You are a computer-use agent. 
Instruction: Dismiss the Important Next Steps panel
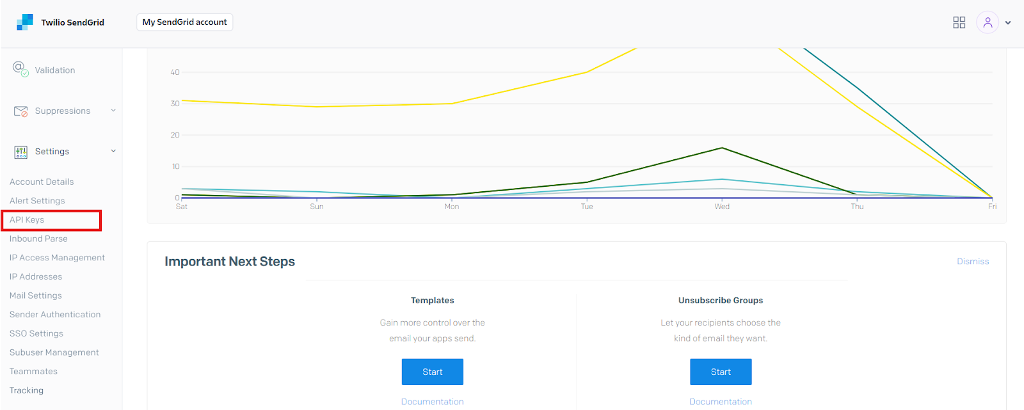point(972,262)
